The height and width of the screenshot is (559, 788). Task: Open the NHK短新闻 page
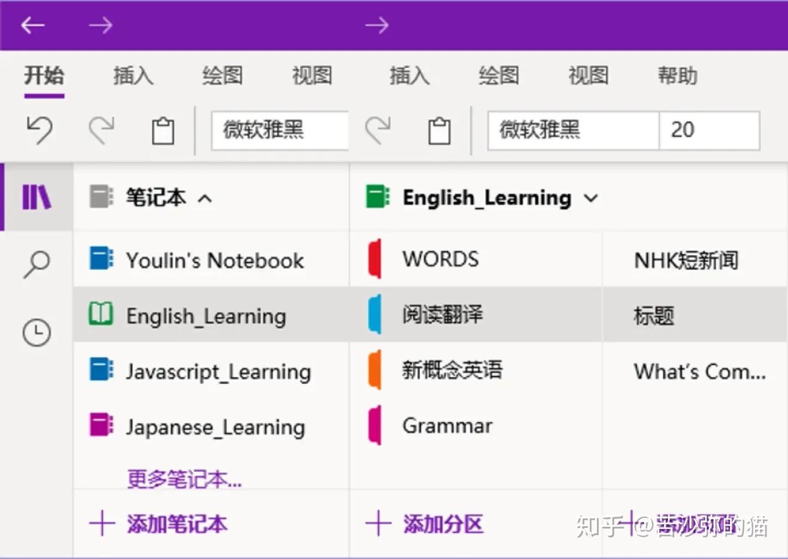tap(695, 259)
